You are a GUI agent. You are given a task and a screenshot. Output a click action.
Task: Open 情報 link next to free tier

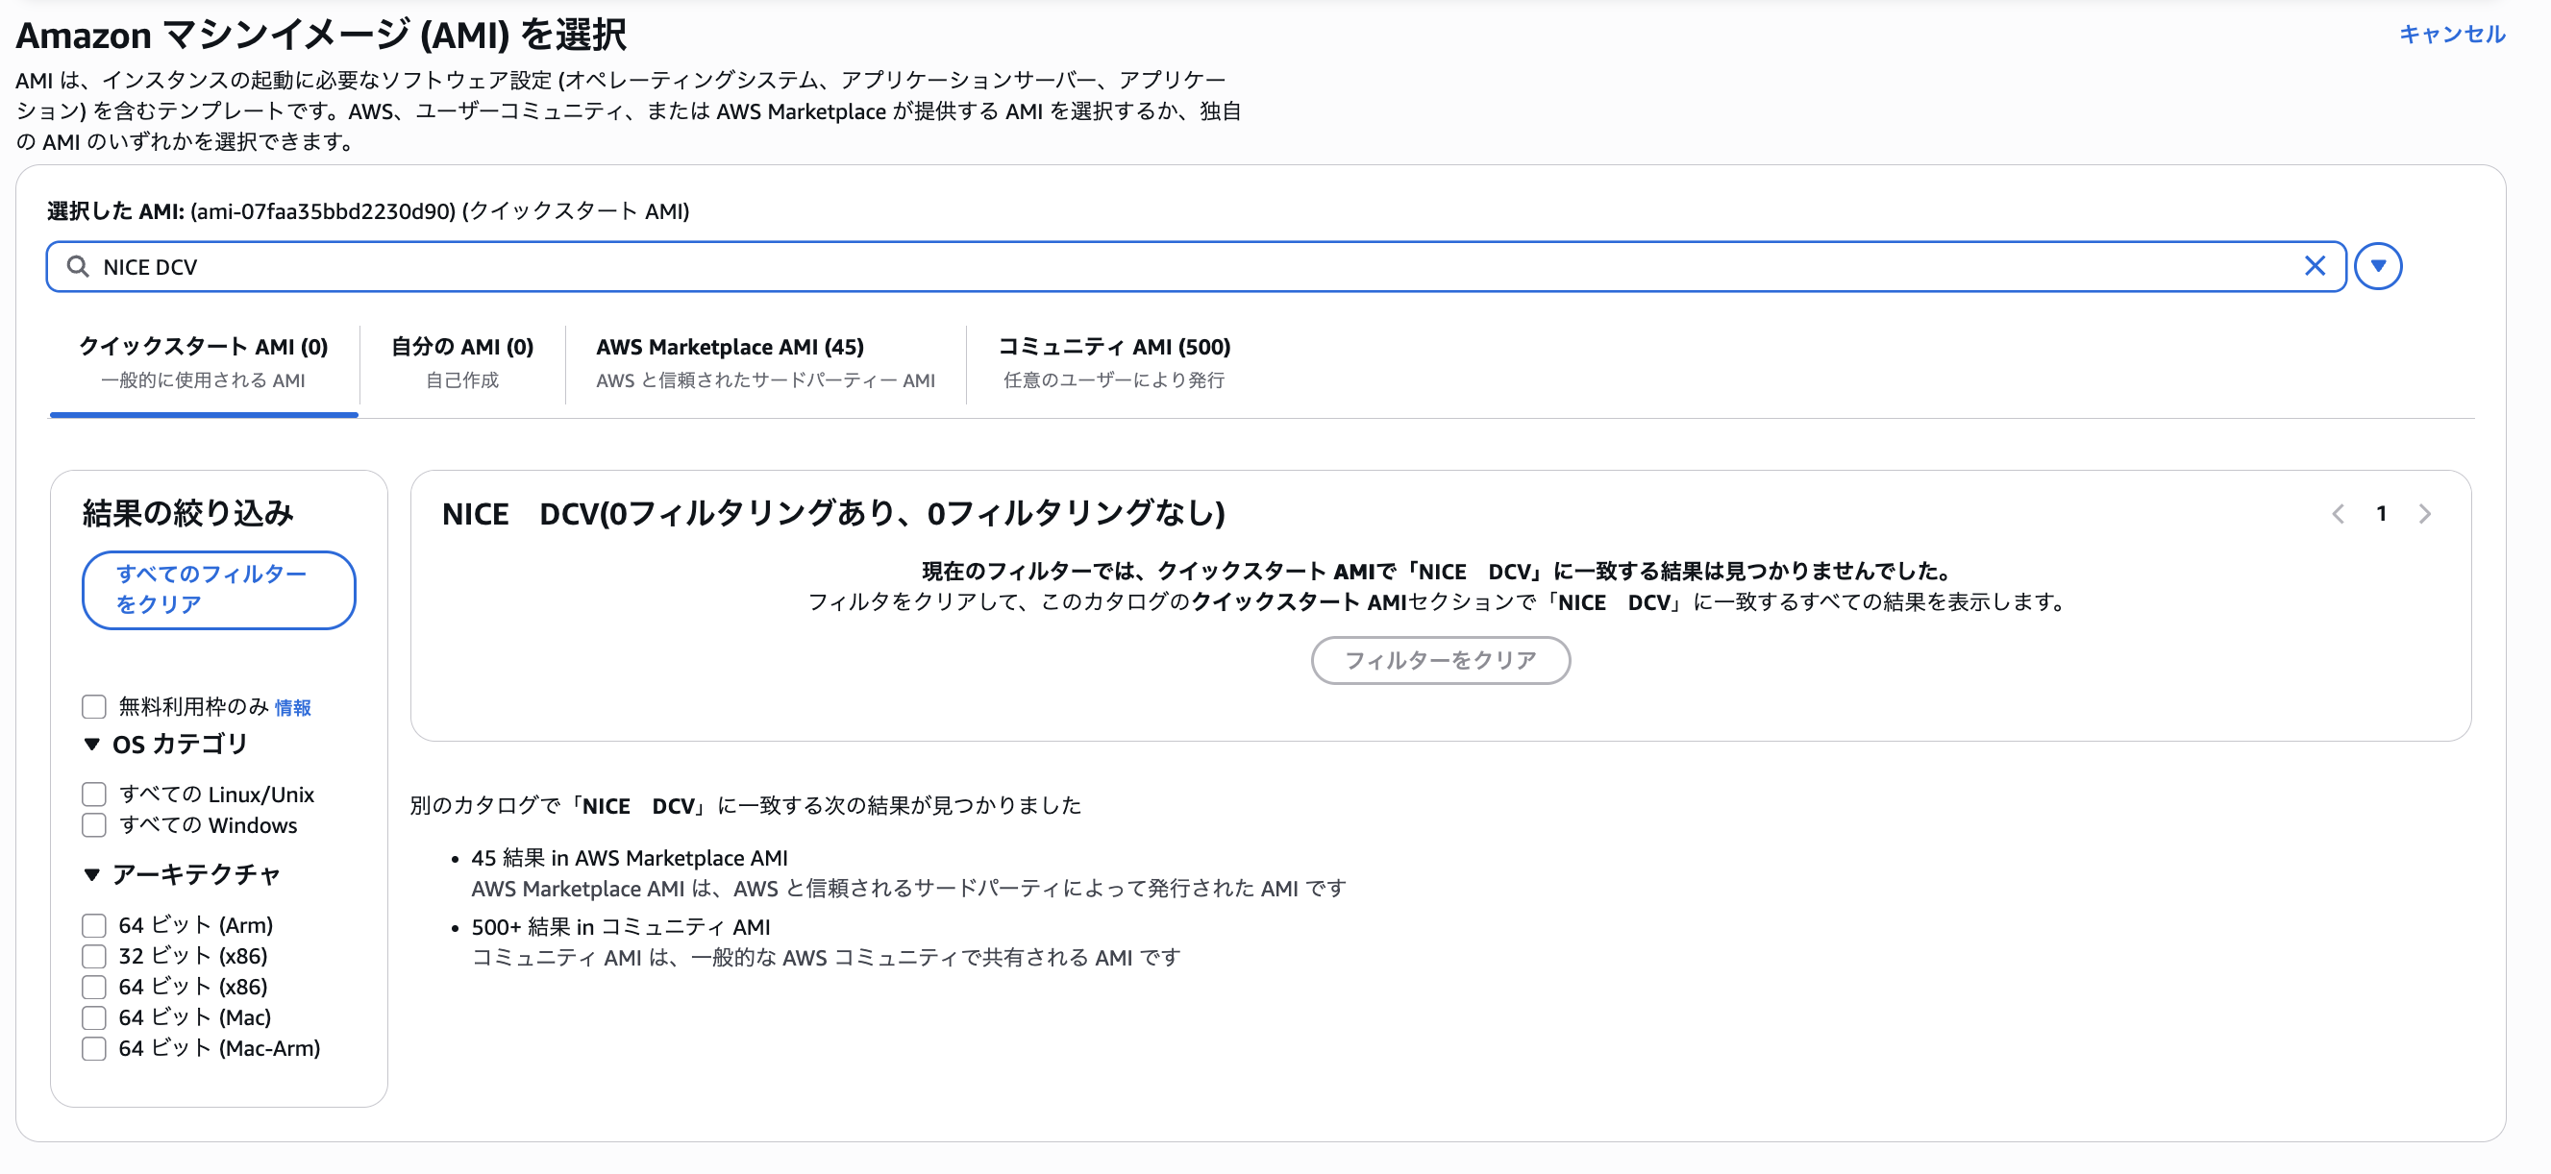click(292, 708)
